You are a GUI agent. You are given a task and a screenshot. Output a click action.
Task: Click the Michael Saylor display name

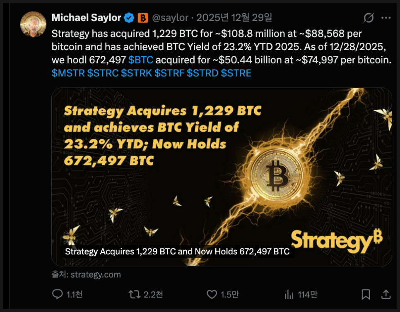(86, 18)
